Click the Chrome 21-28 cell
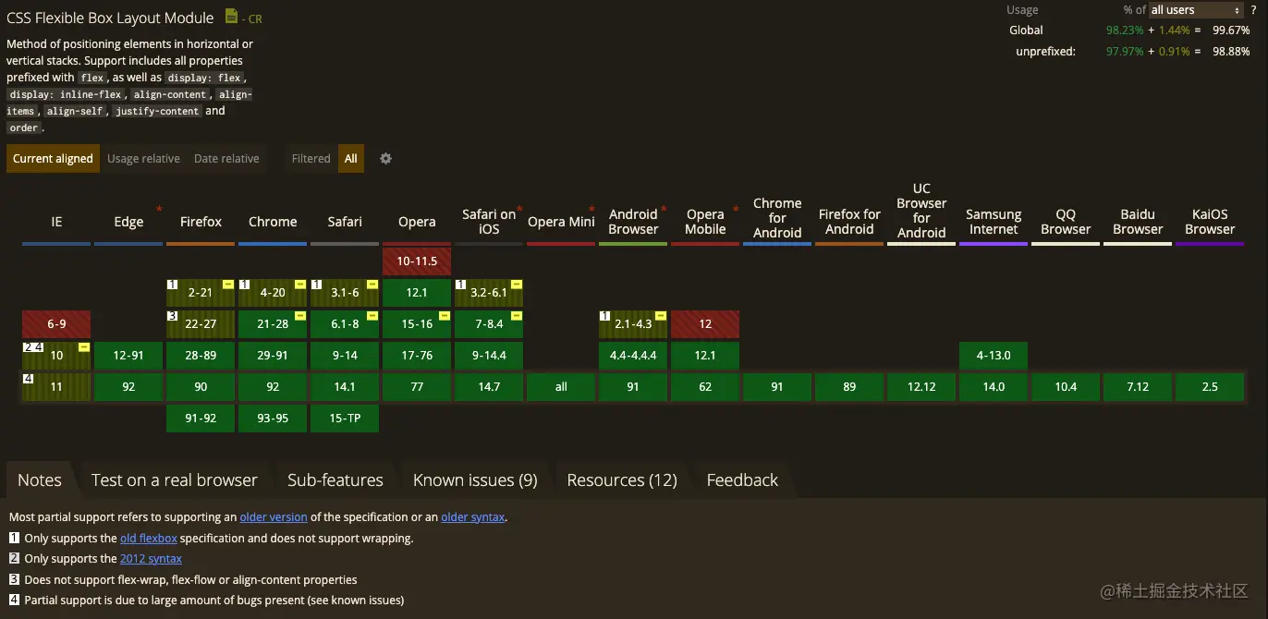1268x619 pixels. point(273,324)
